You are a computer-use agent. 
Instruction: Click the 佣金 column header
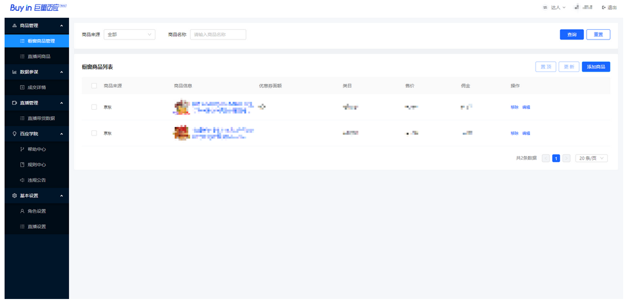(x=465, y=86)
